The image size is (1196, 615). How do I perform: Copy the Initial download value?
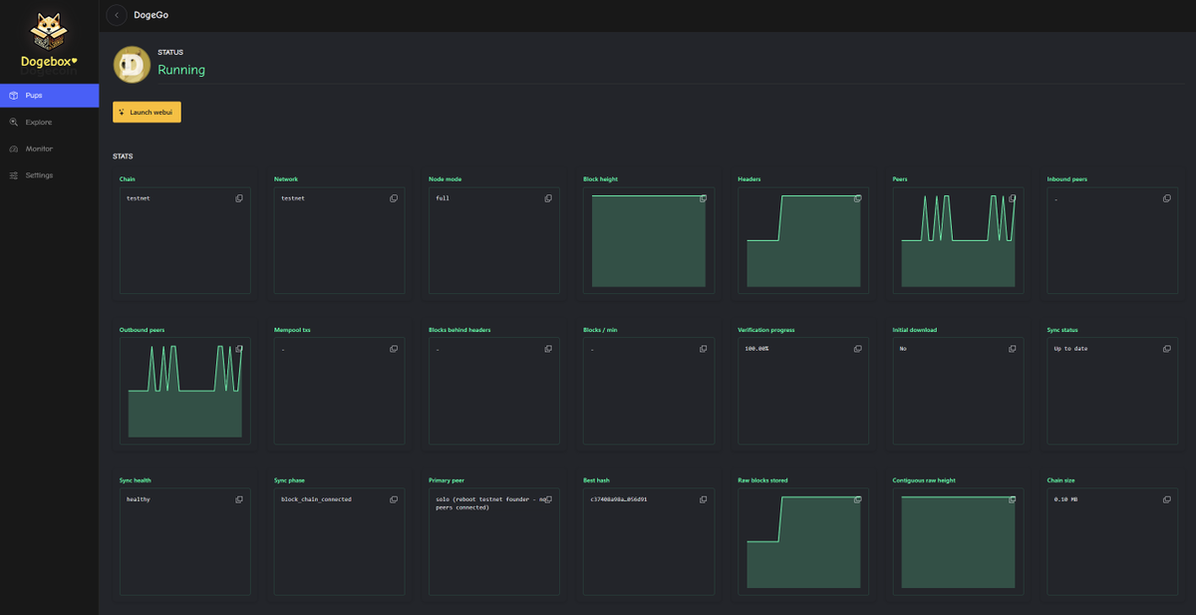click(1013, 349)
